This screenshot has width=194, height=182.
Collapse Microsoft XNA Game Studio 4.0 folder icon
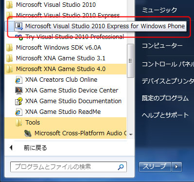point(9,69)
